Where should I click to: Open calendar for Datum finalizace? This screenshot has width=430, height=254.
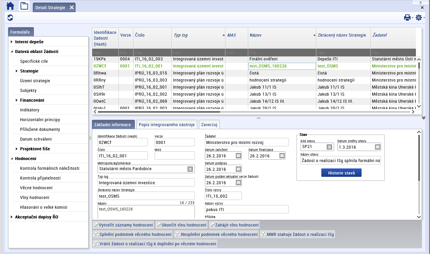[x=282, y=156]
